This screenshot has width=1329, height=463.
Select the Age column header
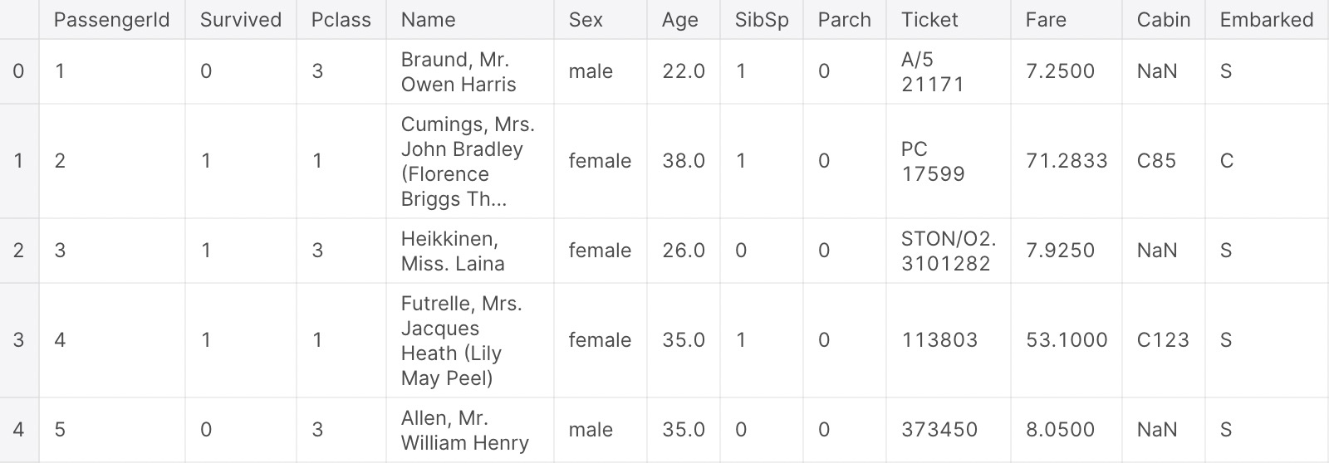[x=684, y=20]
